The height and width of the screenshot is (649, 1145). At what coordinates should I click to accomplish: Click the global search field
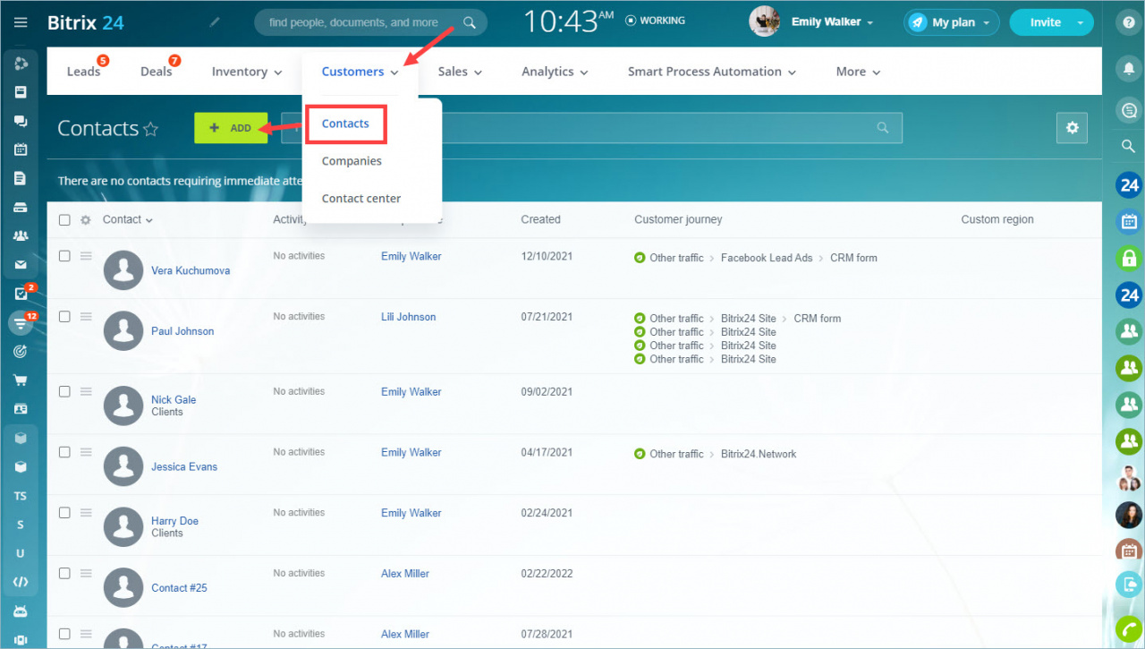371,22
